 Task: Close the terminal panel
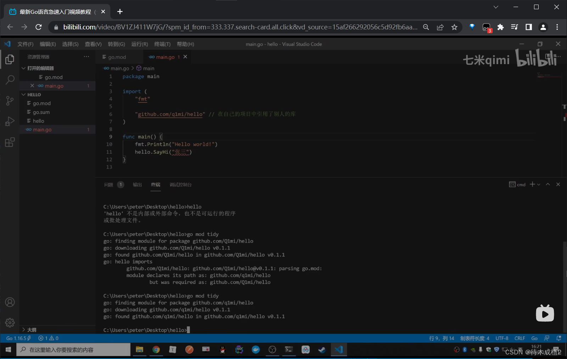[x=558, y=184]
